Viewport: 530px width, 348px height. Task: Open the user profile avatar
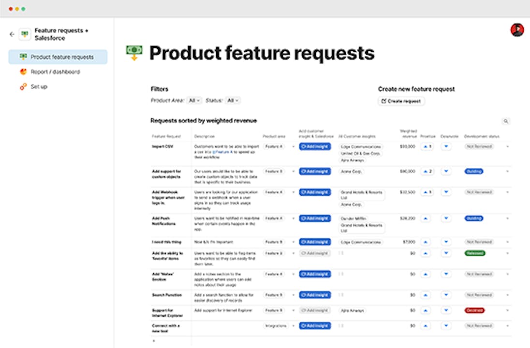click(517, 30)
